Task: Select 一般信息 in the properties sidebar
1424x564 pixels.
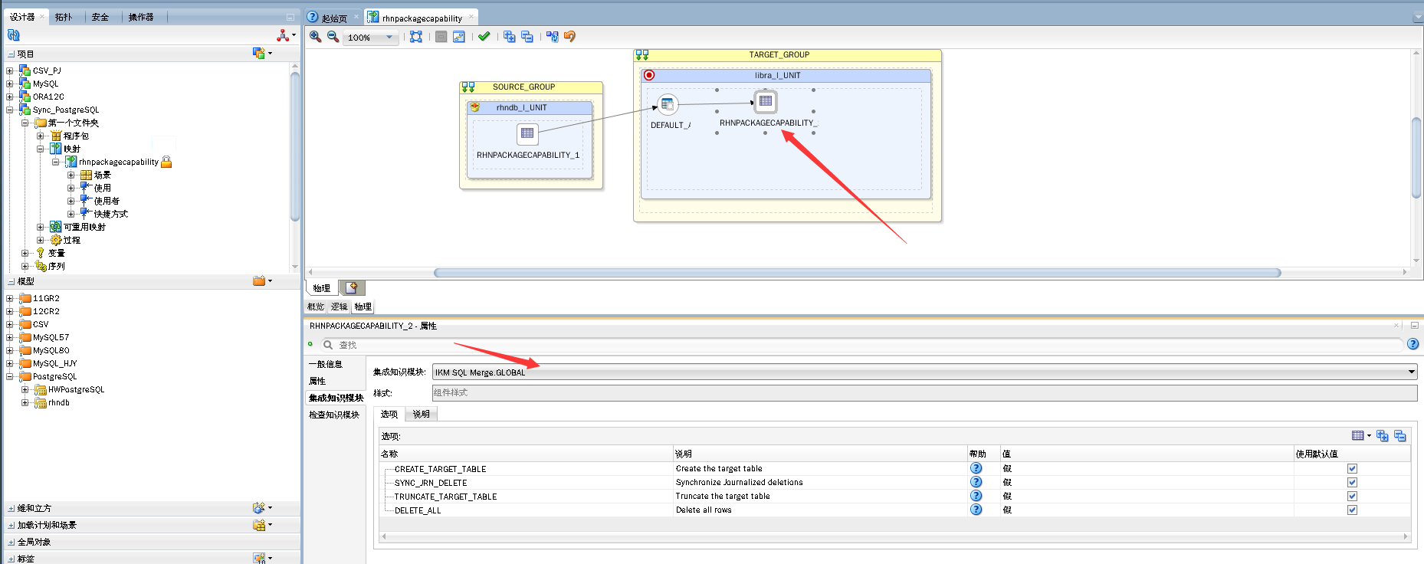Action: coord(326,364)
